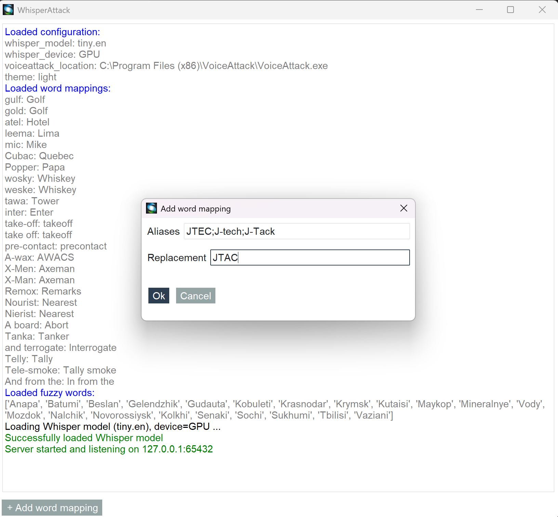Click the Aliases input field
The image size is (558, 517).
(297, 231)
